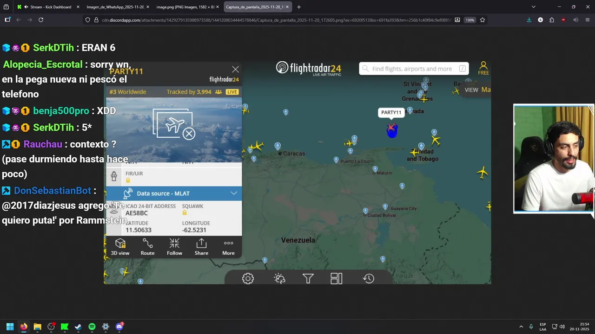
Task: Bookmark this page with star
Action: click(483, 20)
